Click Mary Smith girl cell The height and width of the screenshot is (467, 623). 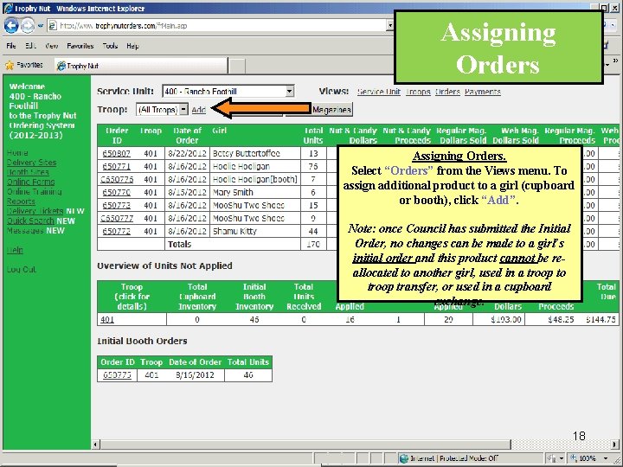click(x=254, y=192)
